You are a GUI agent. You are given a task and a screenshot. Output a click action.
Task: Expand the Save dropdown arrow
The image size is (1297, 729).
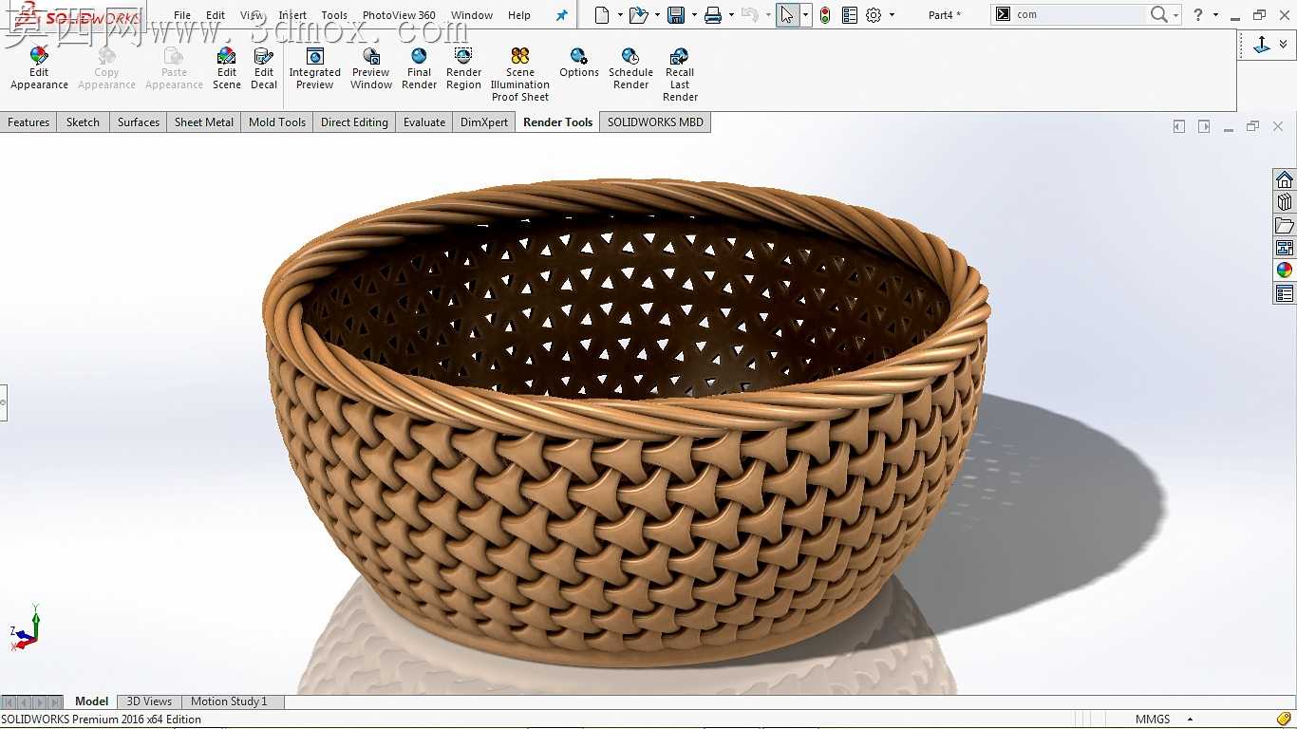(694, 15)
